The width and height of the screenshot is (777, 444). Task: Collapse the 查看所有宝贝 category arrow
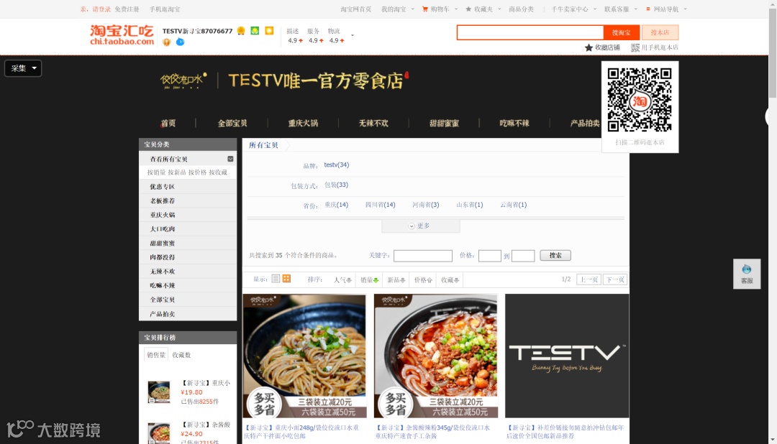click(230, 159)
